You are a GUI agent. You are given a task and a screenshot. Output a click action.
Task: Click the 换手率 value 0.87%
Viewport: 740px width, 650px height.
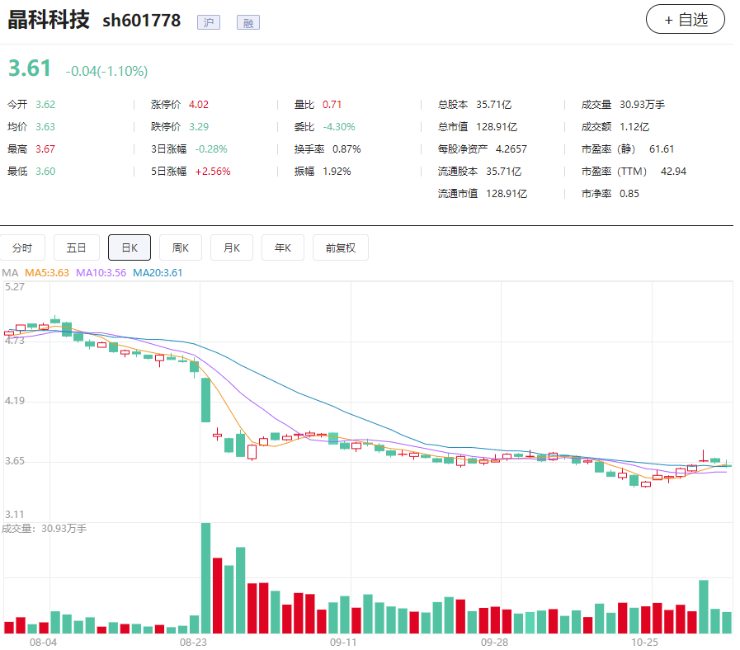click(346, 149)
